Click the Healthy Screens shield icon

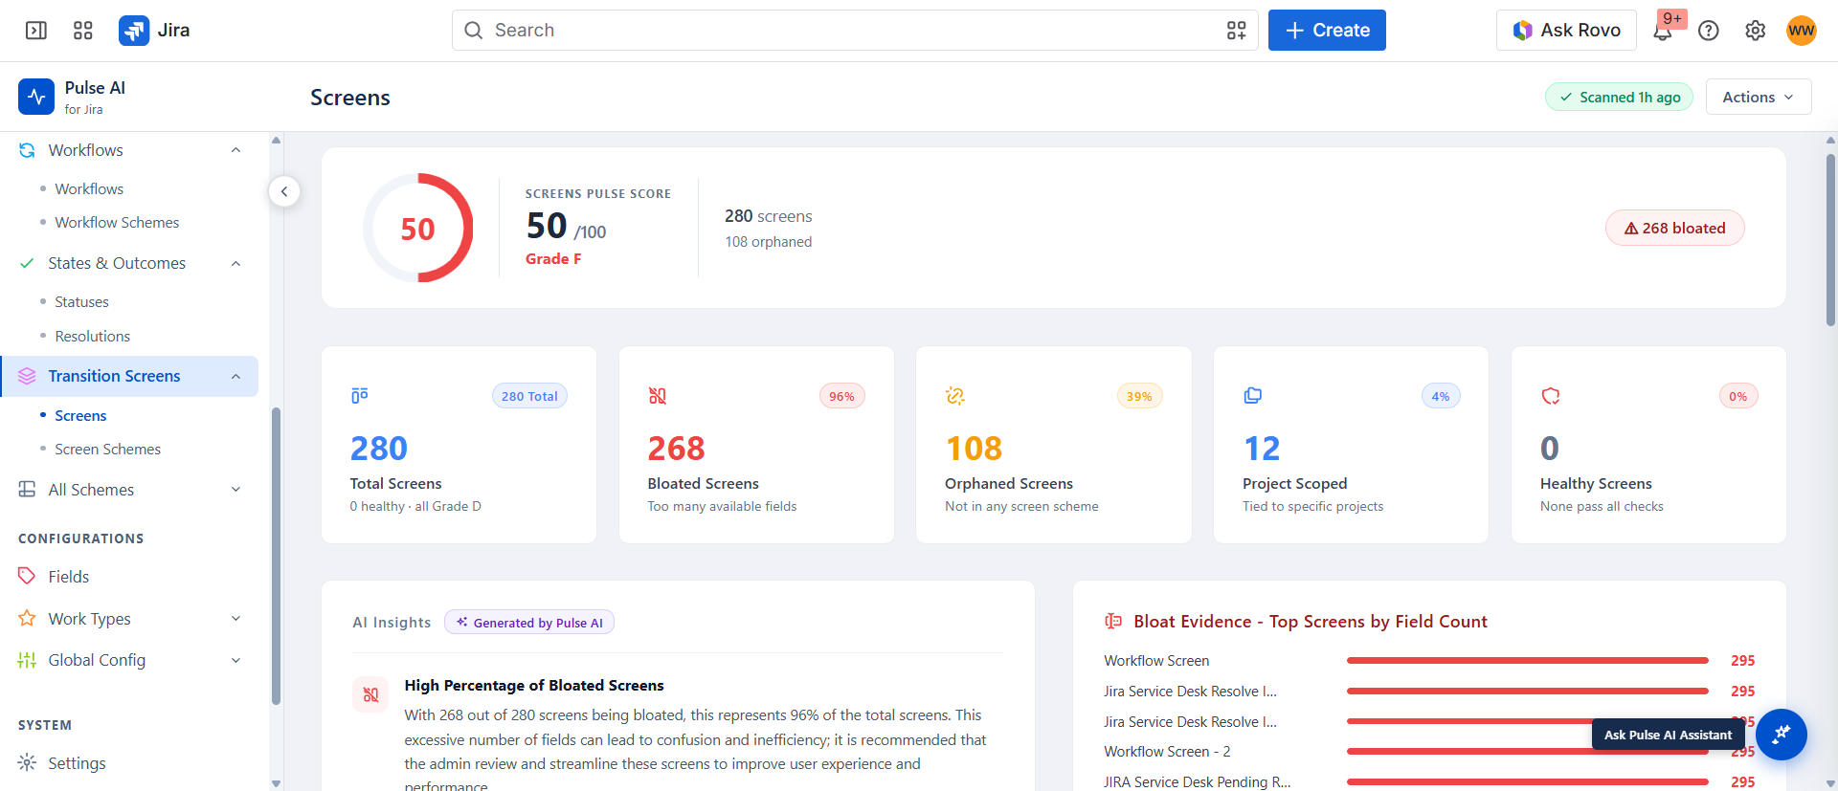click(1551, 396)
